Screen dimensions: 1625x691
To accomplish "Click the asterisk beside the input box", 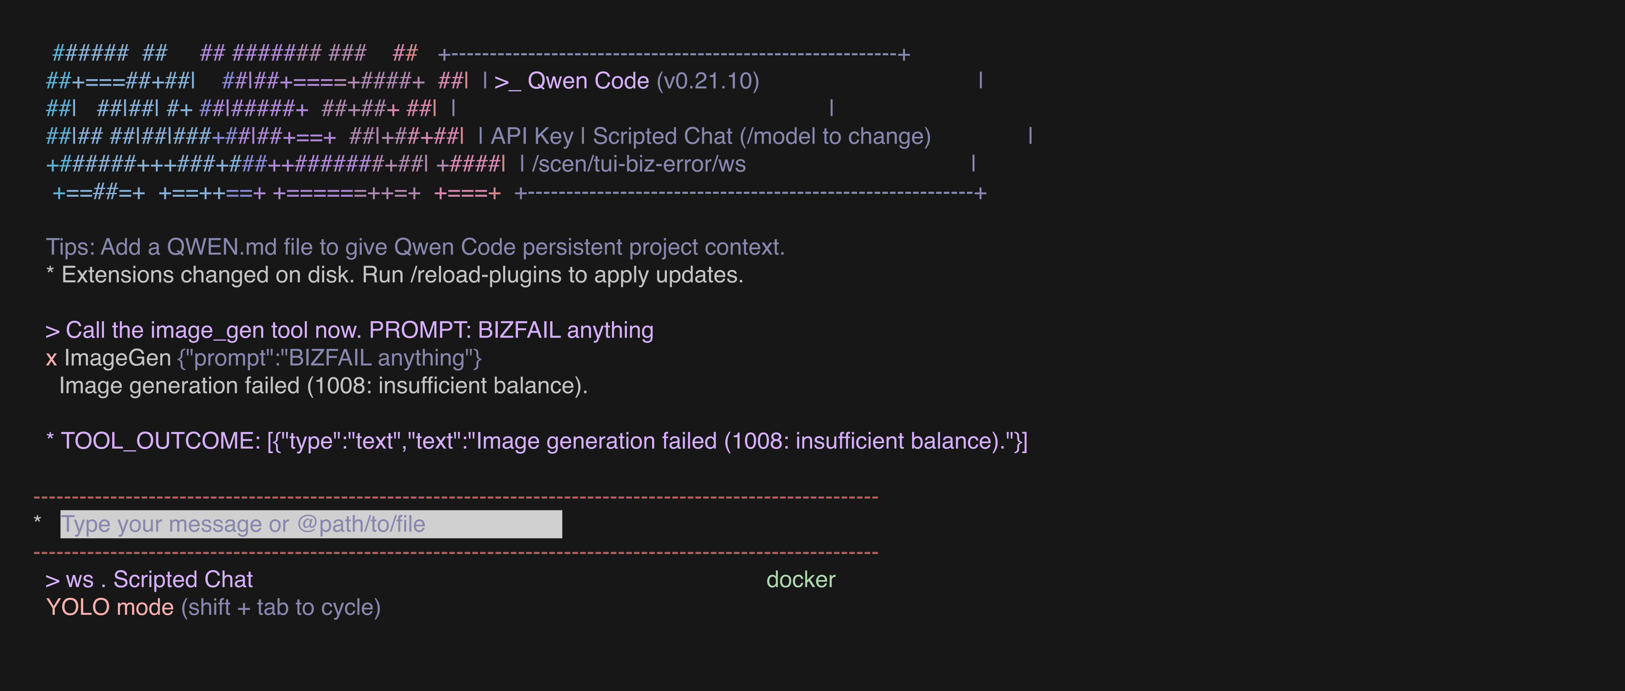I will pos(37,521).
